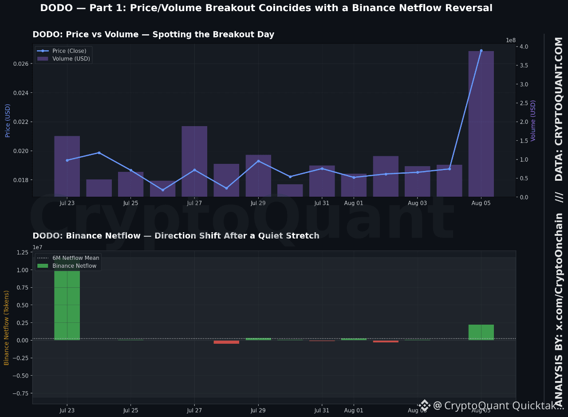Click the 'Binance Netflow (Tokens)' axis title
Image resolution: width=568 pixels, height=417 pixels.
click(7, 328)
